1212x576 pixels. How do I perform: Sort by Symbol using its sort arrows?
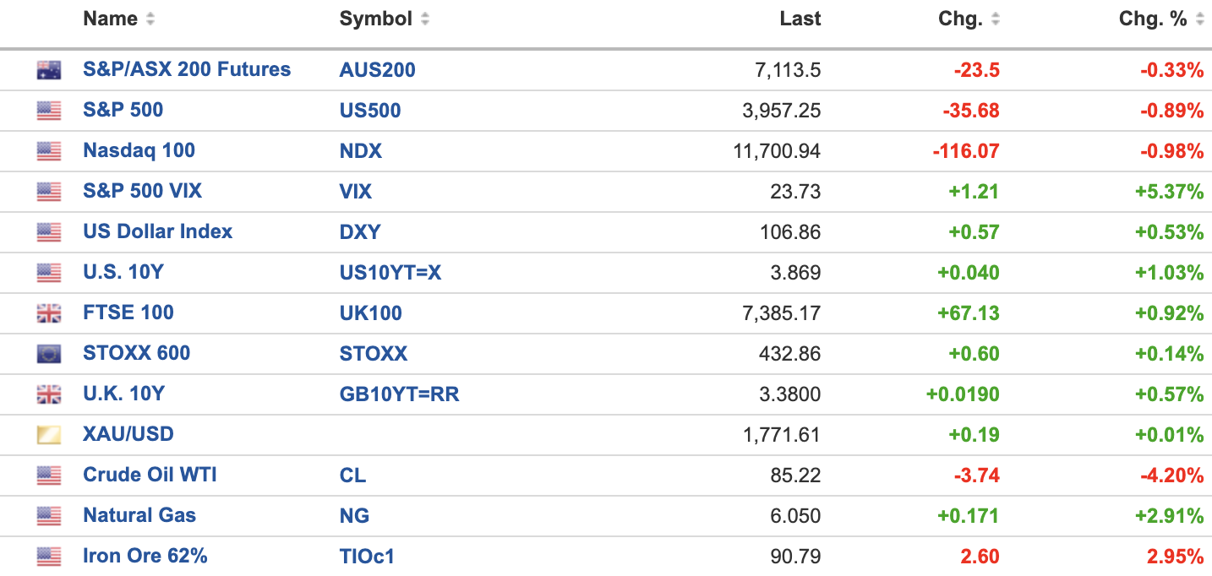point(424,19)
